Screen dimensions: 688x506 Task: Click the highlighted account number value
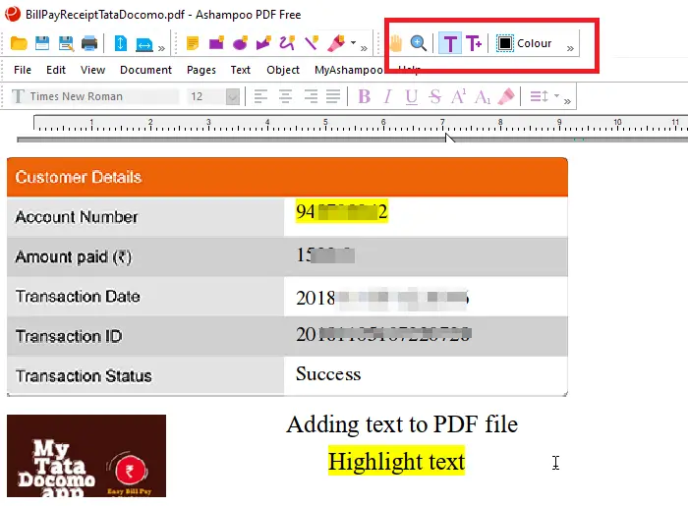click(x=341, y=212)
